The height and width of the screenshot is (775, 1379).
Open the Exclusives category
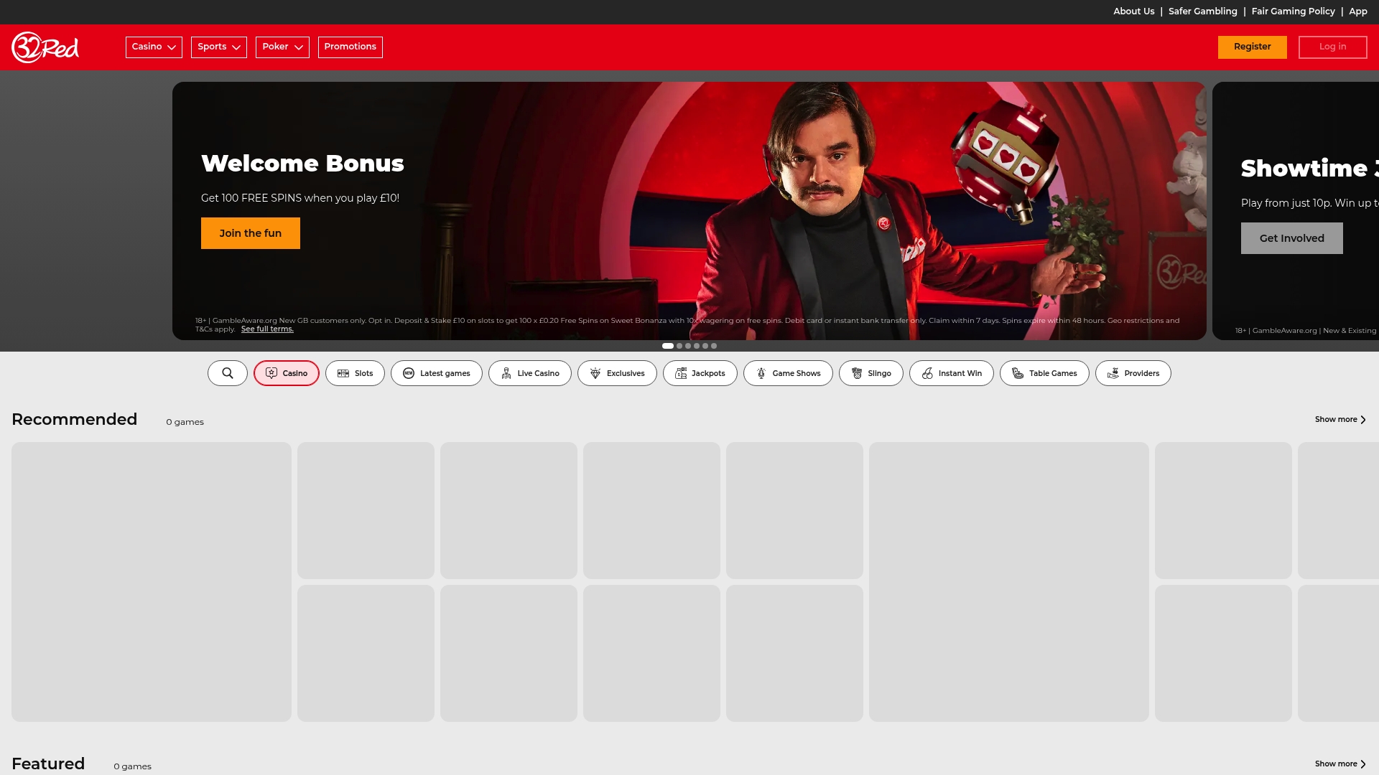pos(617,373)
